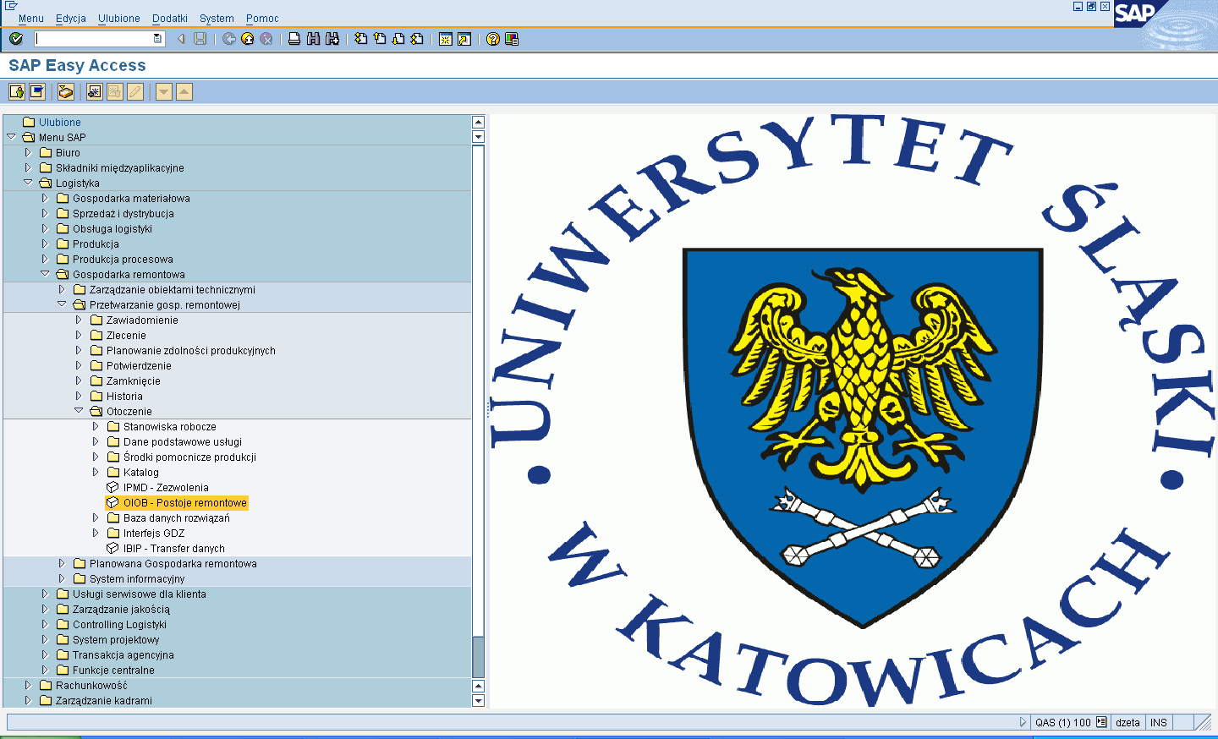The image size is (1218, 739).
Task: Click Delete Favorites icon
Action: (115, 91)
